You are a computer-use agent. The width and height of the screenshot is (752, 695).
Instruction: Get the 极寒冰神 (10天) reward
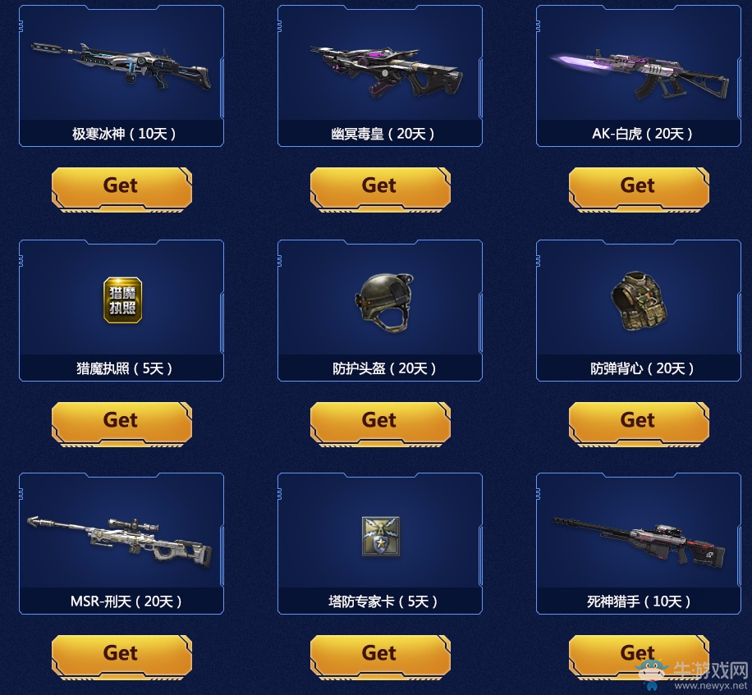coord(122,189)
